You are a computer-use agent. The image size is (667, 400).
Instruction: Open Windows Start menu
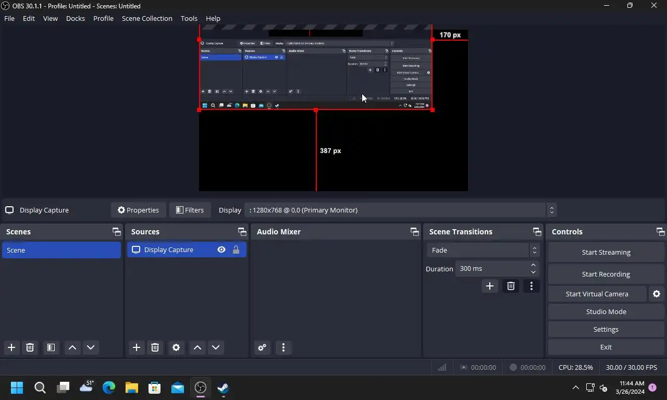(x=17, y=387)
